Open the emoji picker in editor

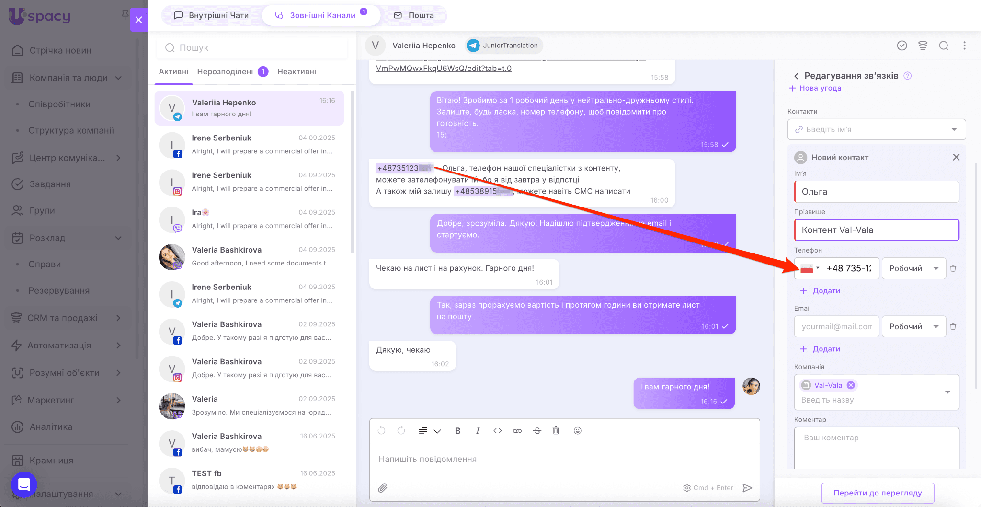tap(578, 431)
